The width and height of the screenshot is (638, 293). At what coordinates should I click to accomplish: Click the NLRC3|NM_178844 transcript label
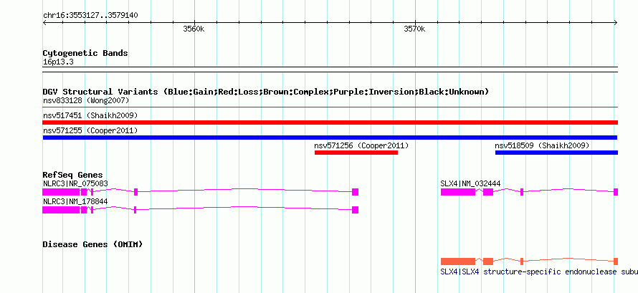tap(76, 201)
